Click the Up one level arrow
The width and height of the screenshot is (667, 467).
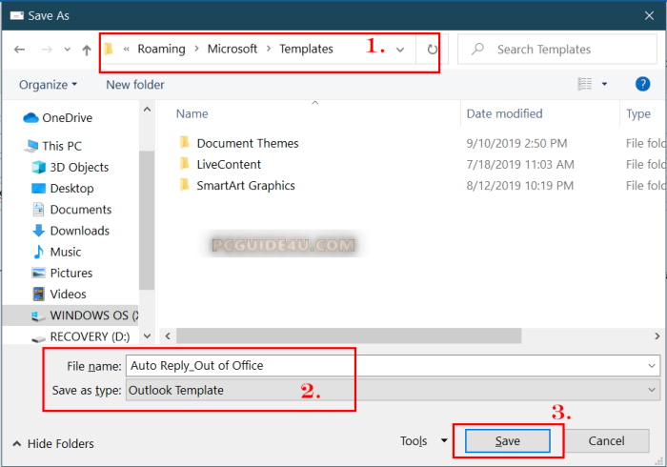[87, 49]
